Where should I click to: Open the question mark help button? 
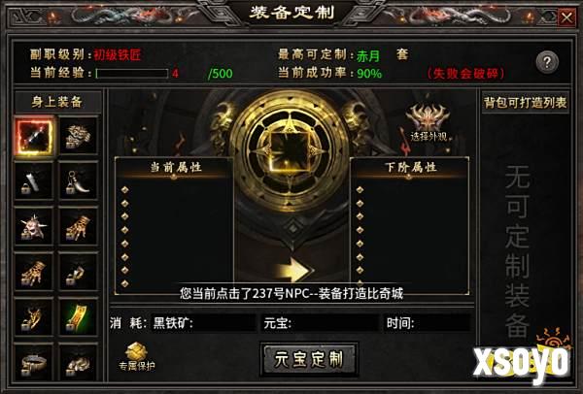[x=547, y=62]
